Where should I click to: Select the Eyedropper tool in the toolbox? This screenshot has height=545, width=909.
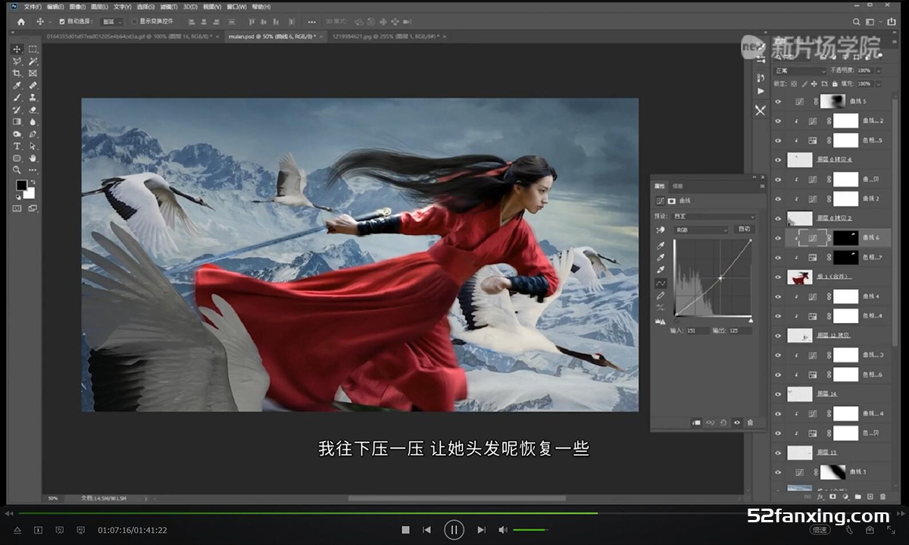17,86
